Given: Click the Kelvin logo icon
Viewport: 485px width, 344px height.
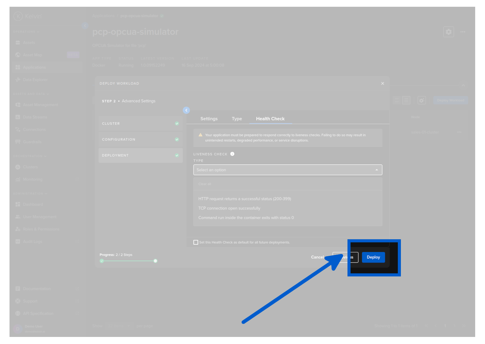Looking at the screenshot, I should 18,16.
